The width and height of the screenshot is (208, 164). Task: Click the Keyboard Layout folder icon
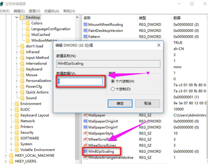[x=17, y=115]
